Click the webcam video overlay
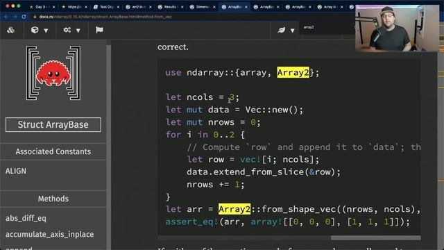 [x=398, y=28]
